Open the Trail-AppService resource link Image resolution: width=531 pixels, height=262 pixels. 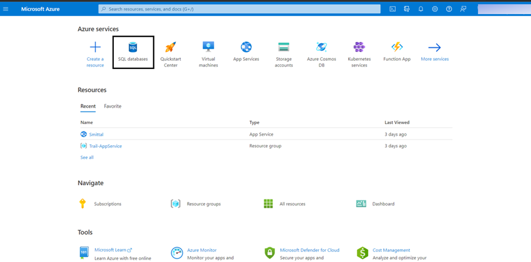106,146
